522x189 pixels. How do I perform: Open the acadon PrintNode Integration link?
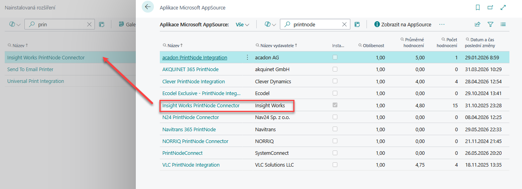tap(194, 57)
